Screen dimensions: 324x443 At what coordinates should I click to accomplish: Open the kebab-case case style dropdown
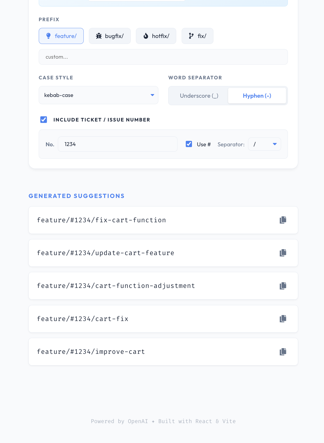(98, 95)
